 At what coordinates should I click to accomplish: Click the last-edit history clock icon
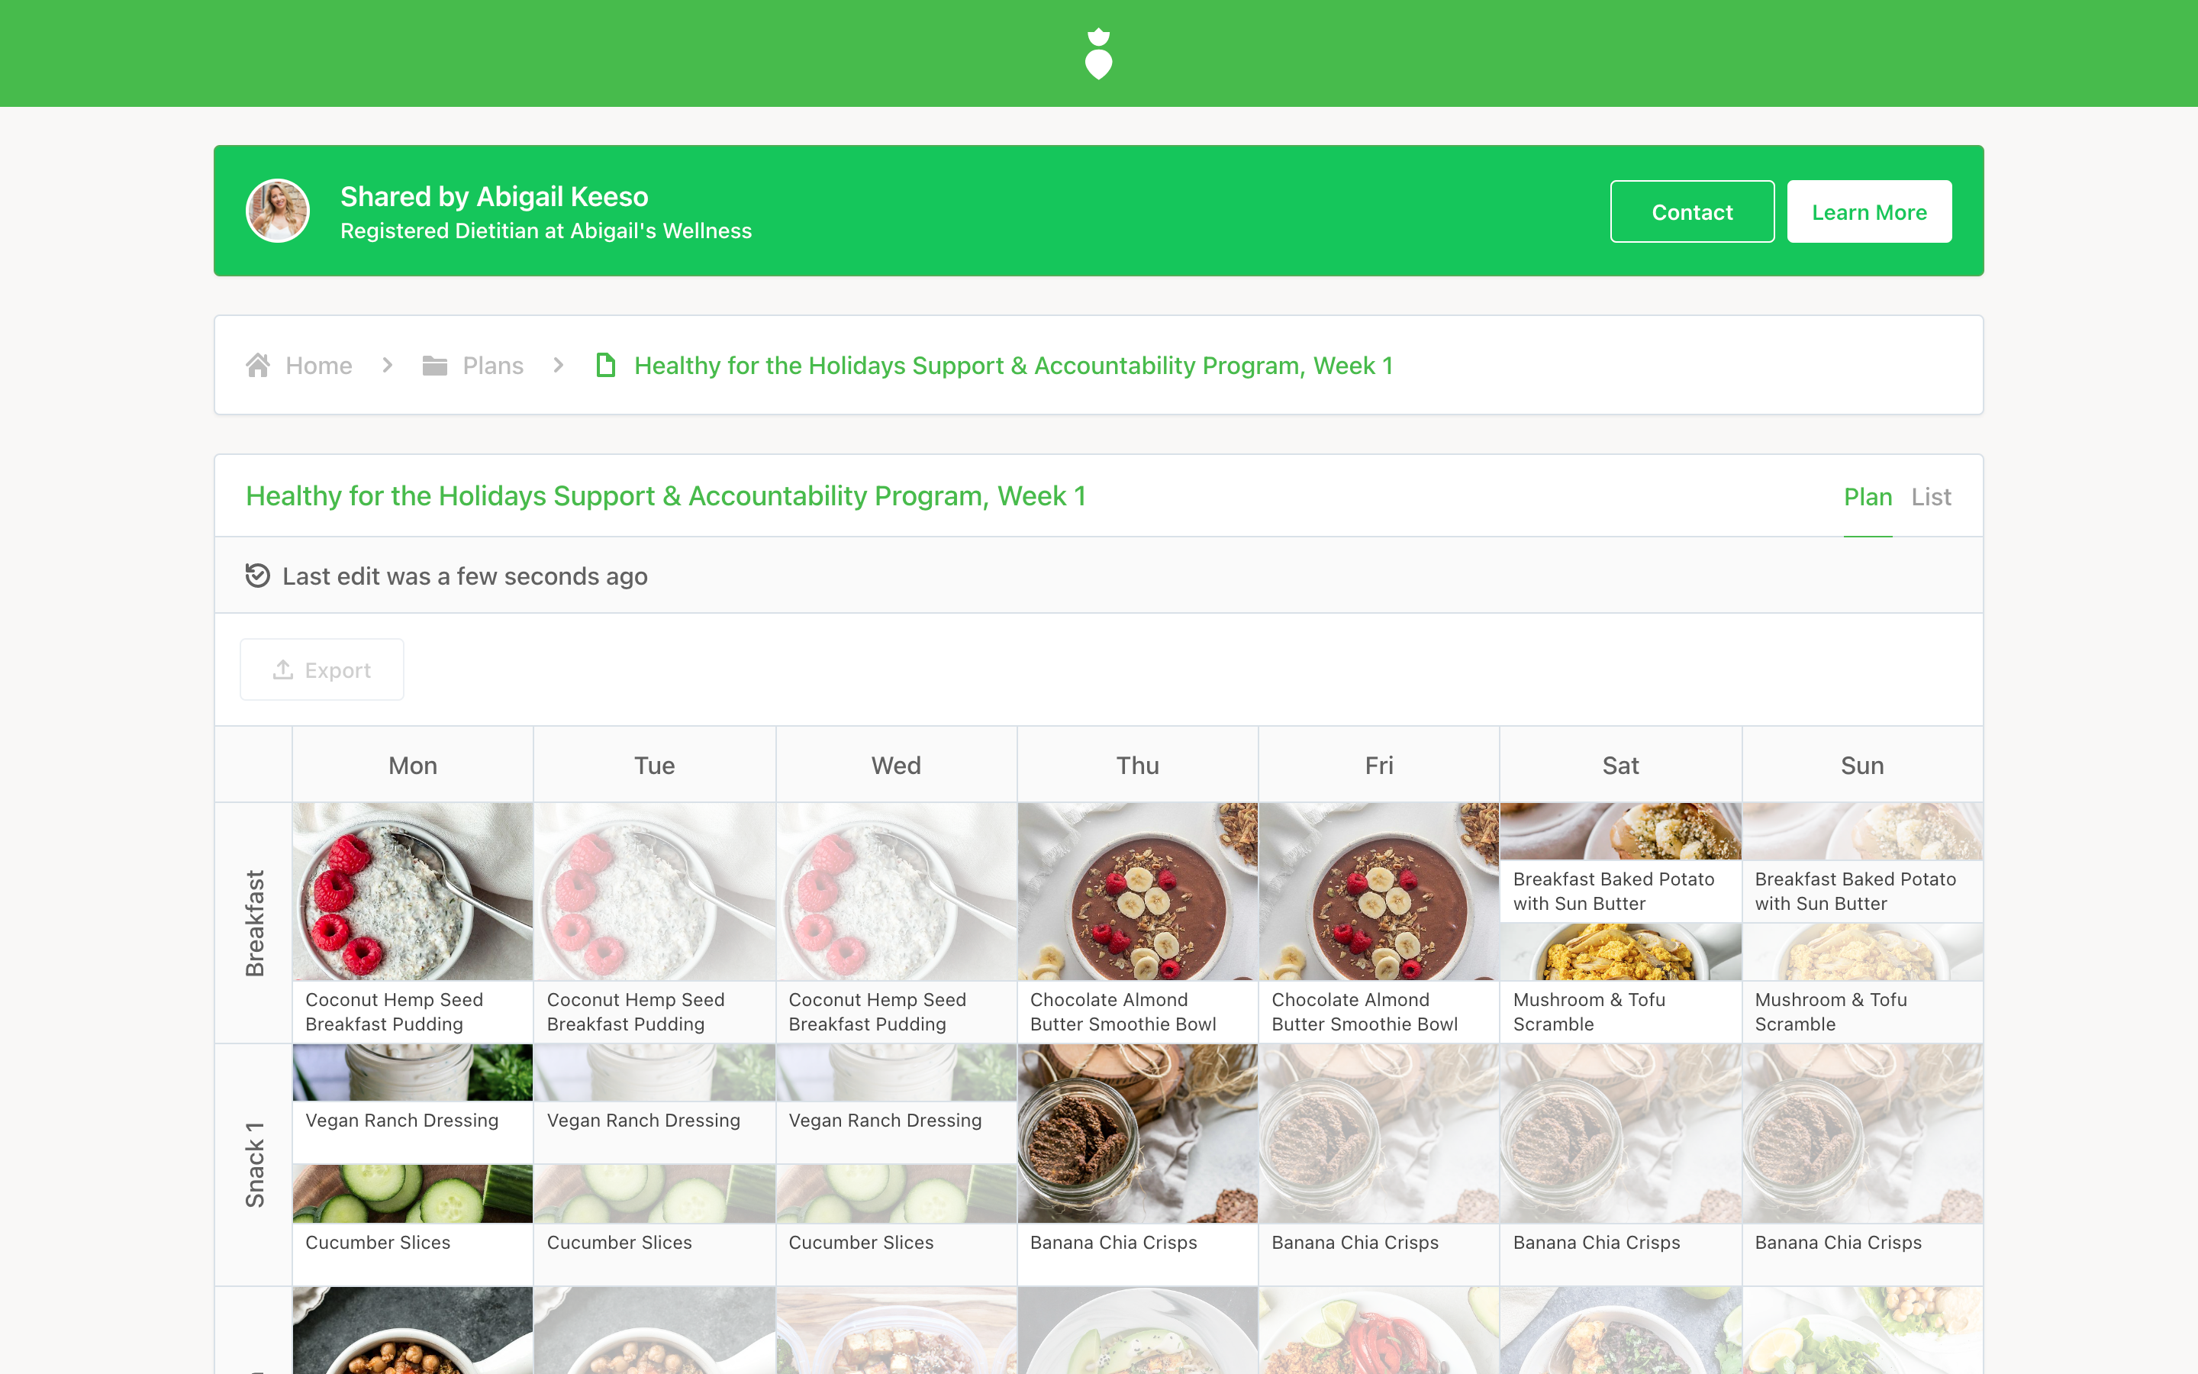point(258,576)
